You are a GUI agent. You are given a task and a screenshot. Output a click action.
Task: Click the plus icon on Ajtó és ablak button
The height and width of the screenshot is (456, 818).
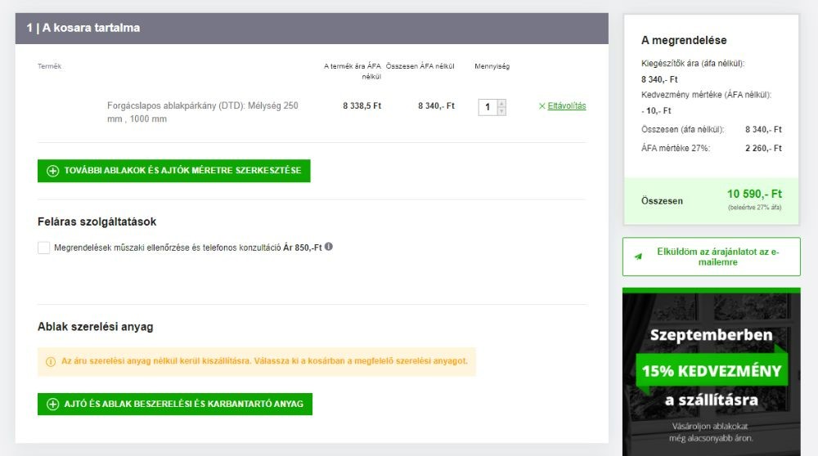(x=53, y=404)
